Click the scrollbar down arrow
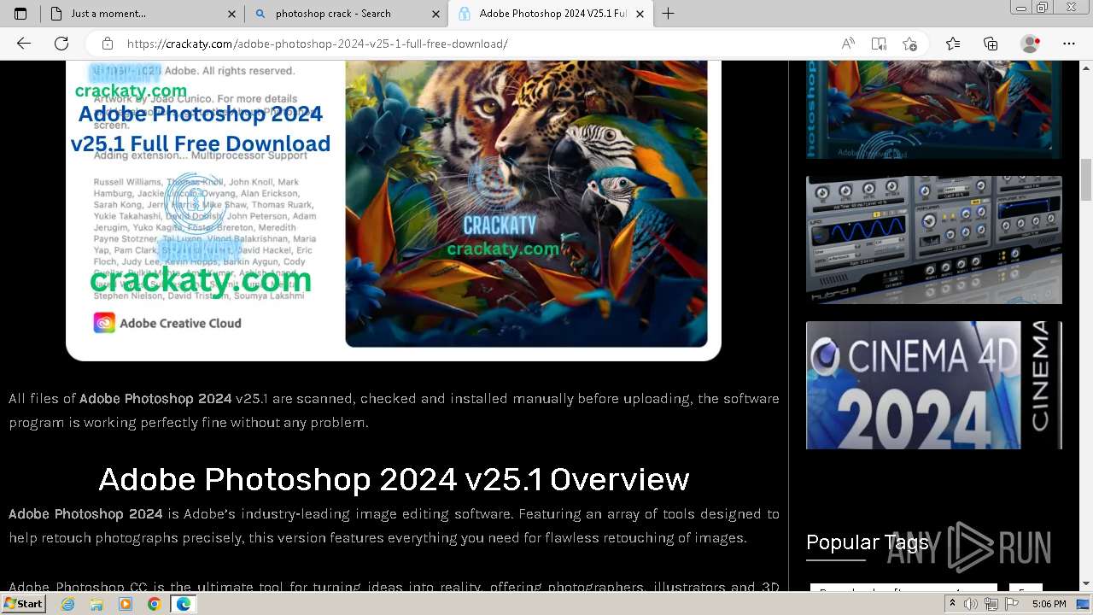 (1086, 584)
